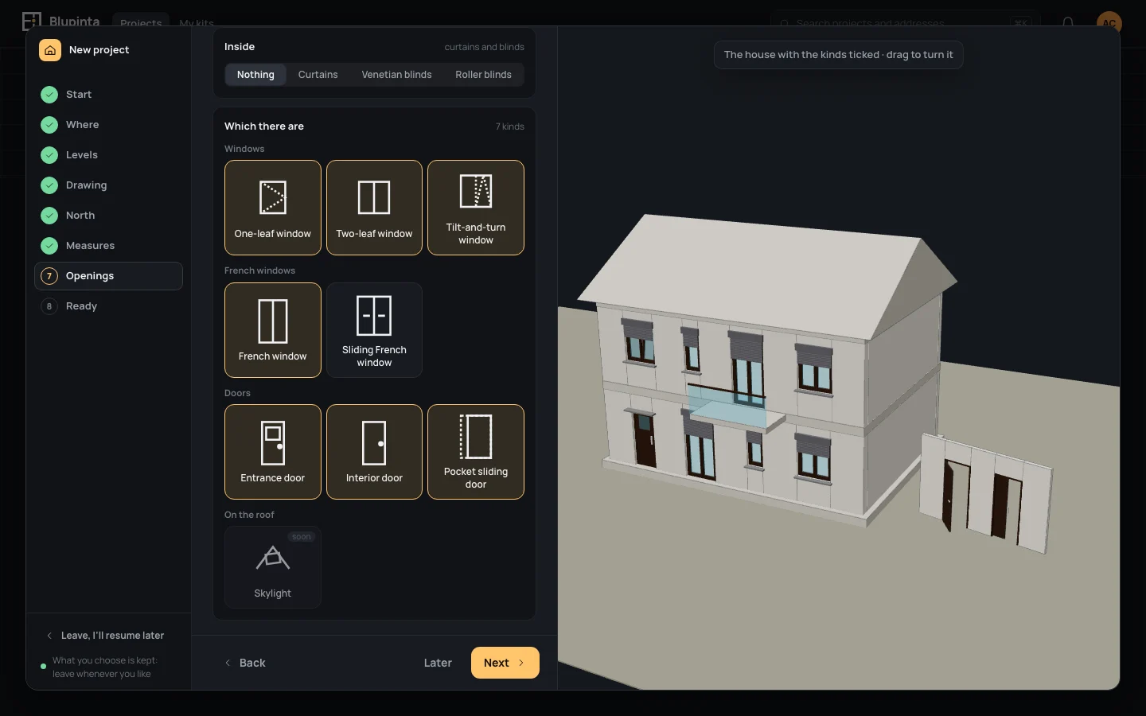The image size is (1146, 716).
Task: Toggle the French window kind
Action: click(273, 330)
